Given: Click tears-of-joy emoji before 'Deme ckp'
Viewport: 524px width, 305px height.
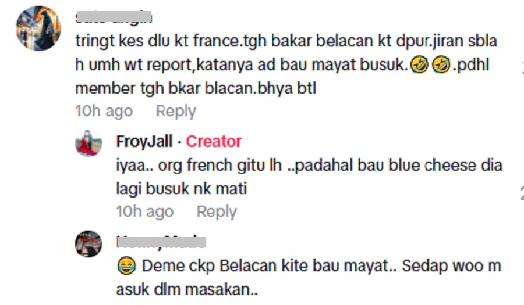Looking at the screenshot, I should pyautogui.click(x=127, y=265).
